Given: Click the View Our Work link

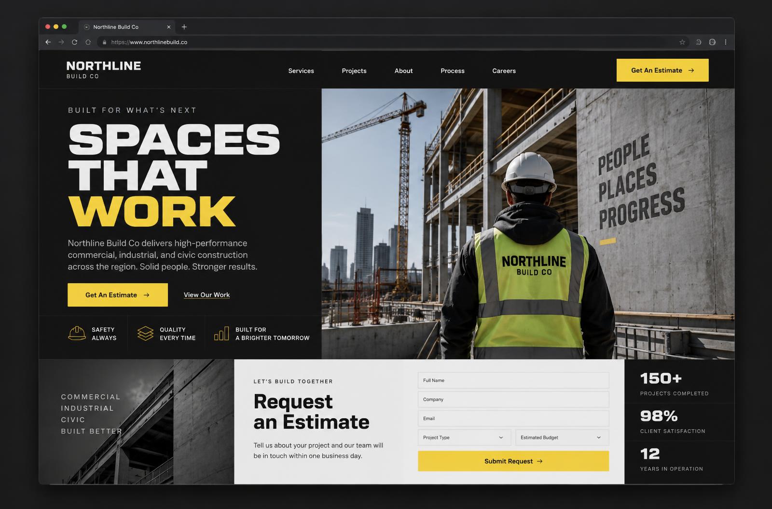Looking at the screenshot, I should tap(207, 295).
